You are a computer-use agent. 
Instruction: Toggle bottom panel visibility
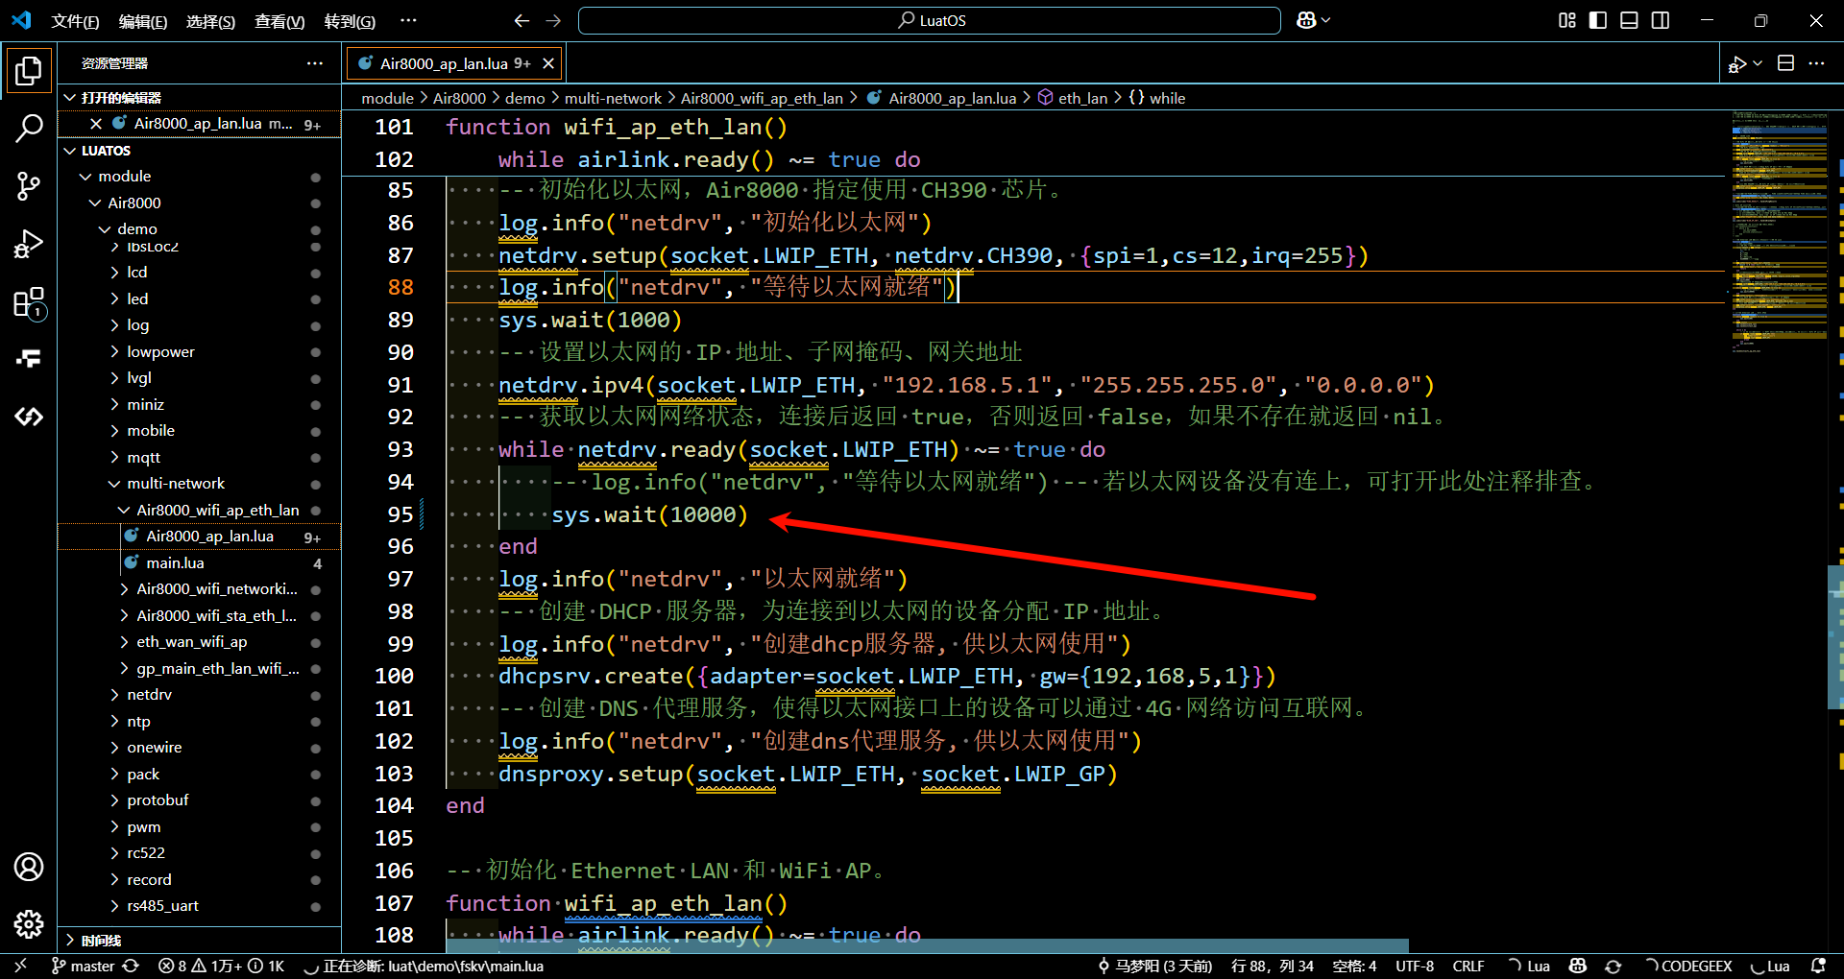(1629, 20)
